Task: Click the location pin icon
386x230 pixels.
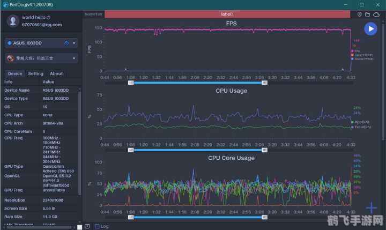Action: (x=360, y=14)
